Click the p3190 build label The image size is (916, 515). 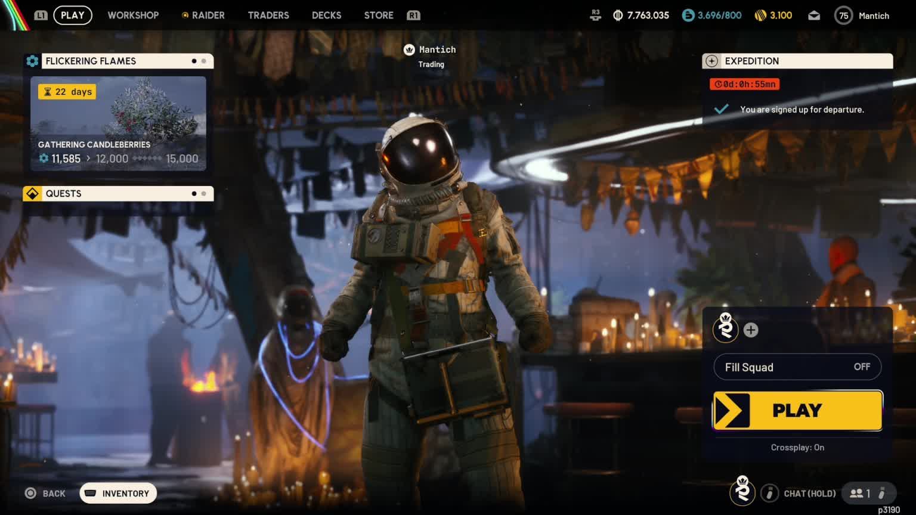(889, 510)
